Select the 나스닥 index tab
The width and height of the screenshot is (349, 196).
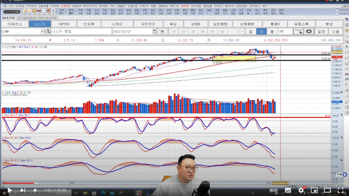(40, 24)
